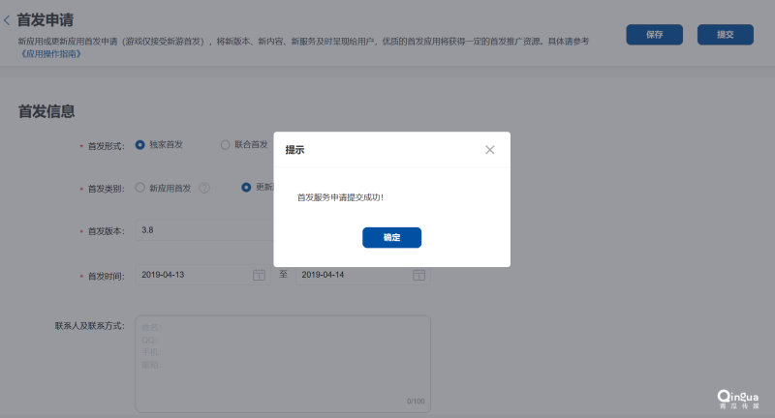Image resolution: width=775 pixels, height=418 pixels.
Task: Click the 首发时间 label
Action: (106, 276)
